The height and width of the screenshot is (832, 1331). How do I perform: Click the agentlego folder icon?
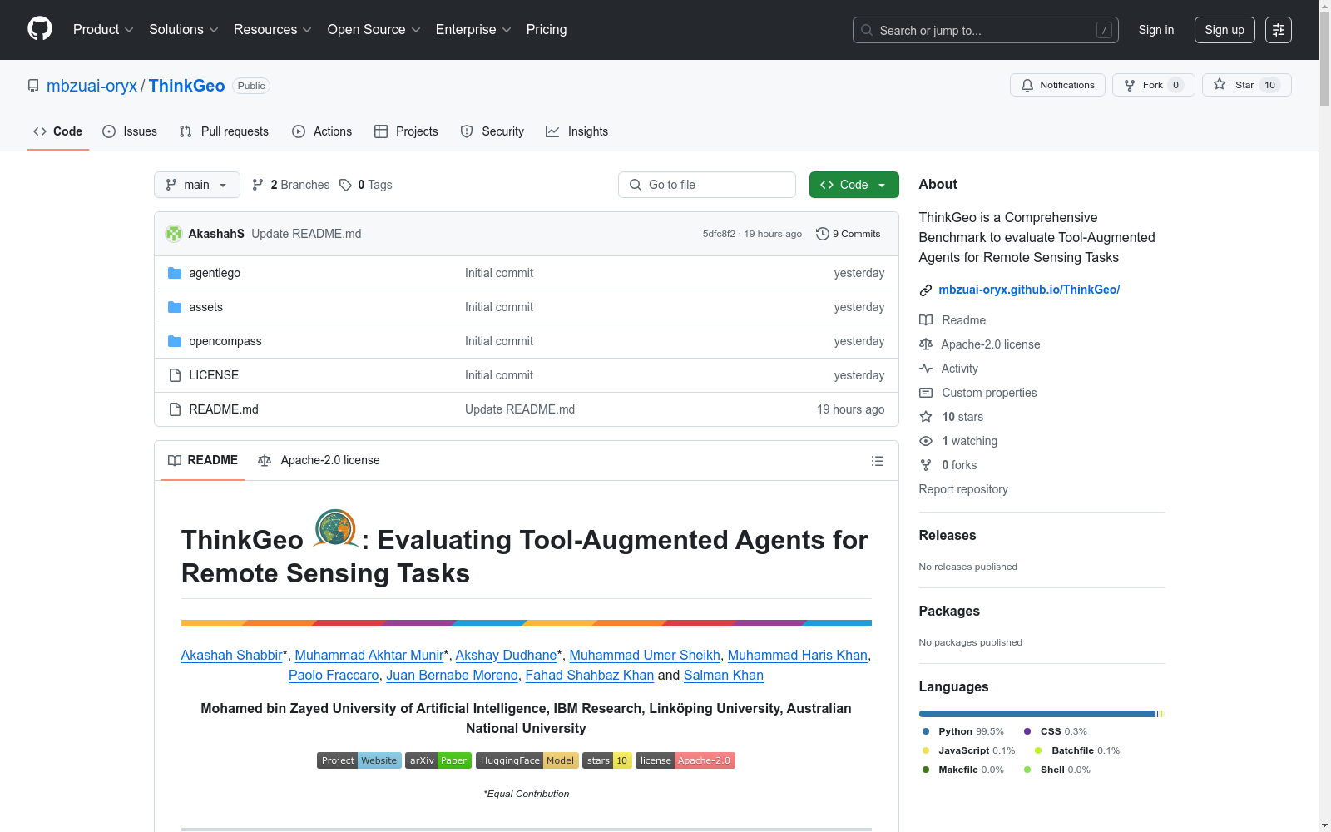[x=175, y=273]
